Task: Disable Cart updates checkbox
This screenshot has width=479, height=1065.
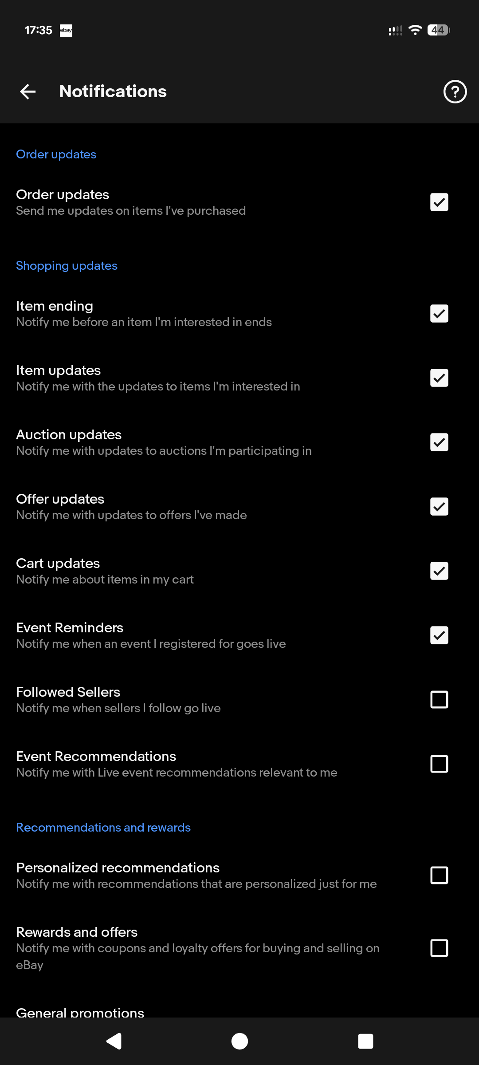Action: 439,571
